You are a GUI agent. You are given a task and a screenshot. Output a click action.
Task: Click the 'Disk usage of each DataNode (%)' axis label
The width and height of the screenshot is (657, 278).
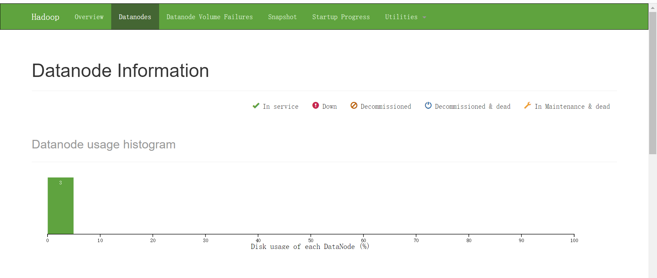point(310,247)
